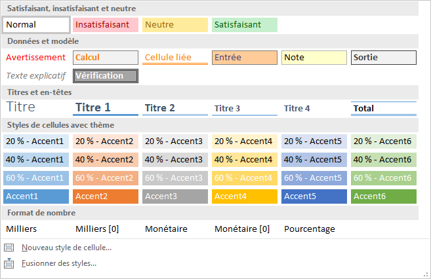Select the solid Accent4 gold style
Image resolution: width=431 pixels, height=279 pixels.
[x=245, y=196]
